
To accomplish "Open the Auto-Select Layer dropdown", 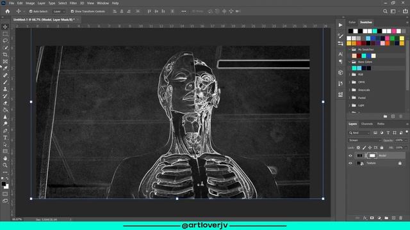I will coord(59,11).
